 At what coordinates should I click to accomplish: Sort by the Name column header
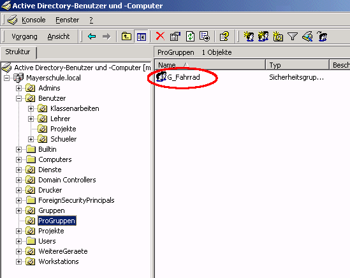pos(210,65)
